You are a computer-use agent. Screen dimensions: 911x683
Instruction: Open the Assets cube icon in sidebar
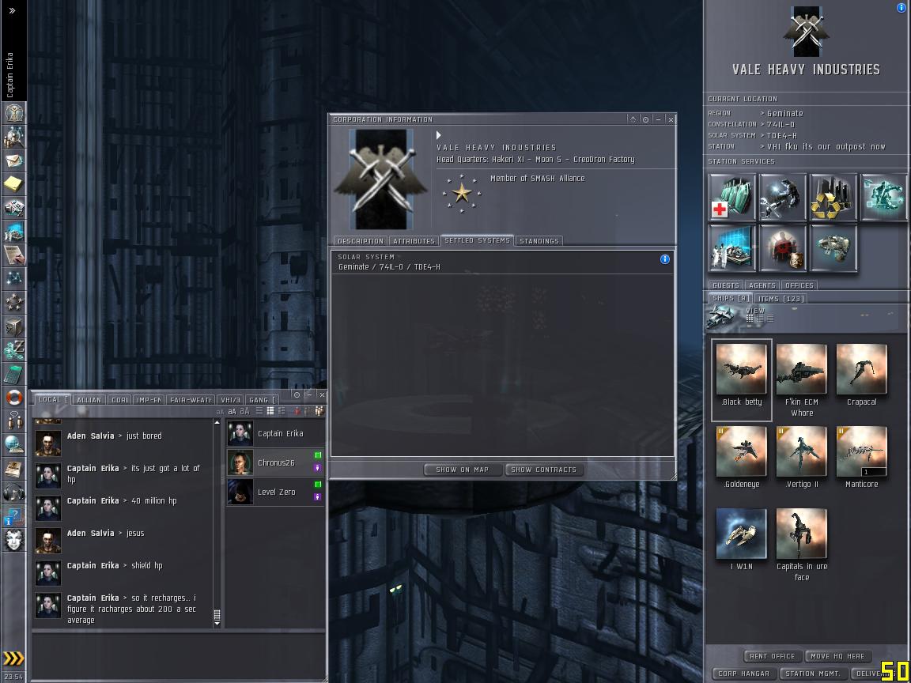tap(13, 326)
